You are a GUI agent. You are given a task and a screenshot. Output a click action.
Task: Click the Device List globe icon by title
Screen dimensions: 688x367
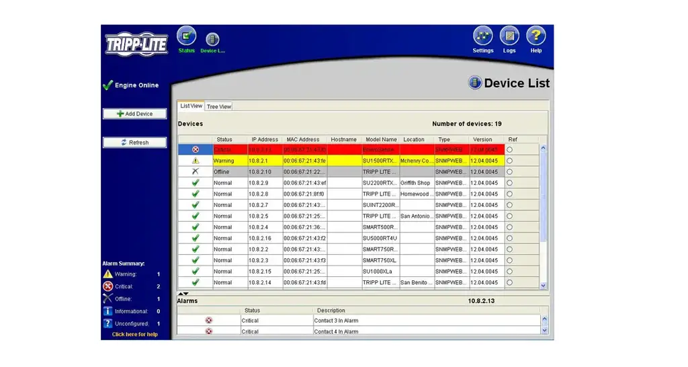pyautogui.click(x=475, y=83)
